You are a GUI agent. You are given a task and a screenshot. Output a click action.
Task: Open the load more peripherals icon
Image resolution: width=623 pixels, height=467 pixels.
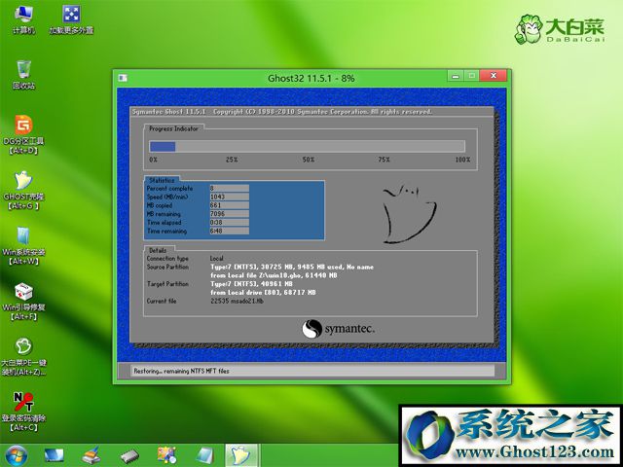click(x=71, y=19)
